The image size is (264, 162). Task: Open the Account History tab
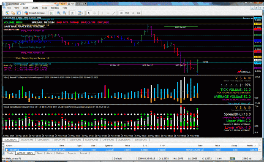25,153
